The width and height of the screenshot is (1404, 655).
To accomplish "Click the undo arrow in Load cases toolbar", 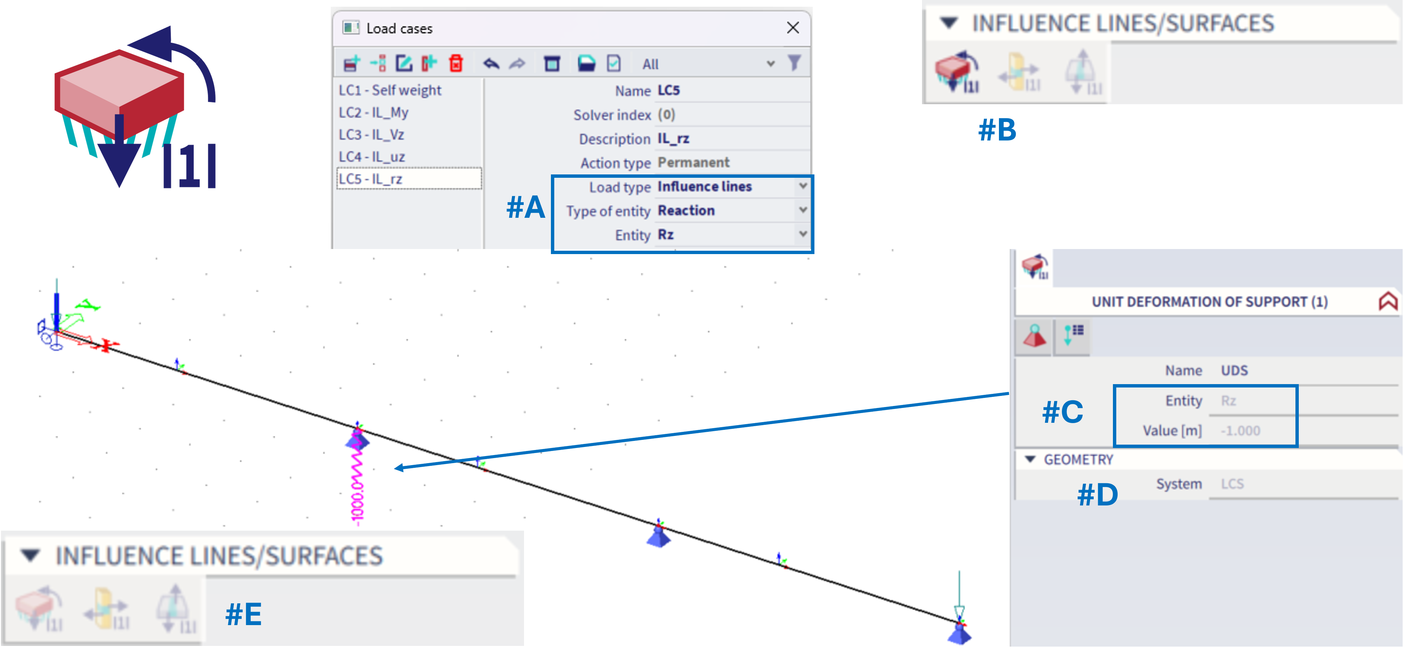I will pos(491,64).
